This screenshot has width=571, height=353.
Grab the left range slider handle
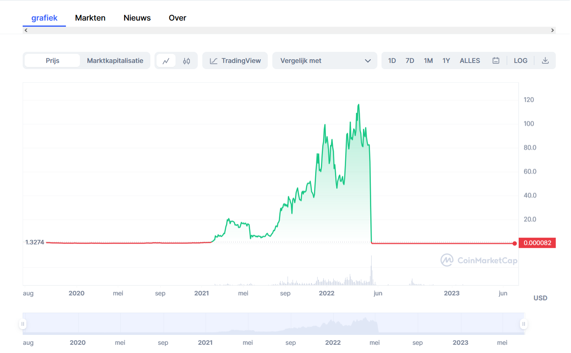(23, 324)
